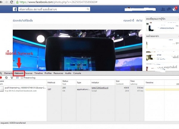
Task: Switch to the Profiles tab
Action: [x=48, y=73]
